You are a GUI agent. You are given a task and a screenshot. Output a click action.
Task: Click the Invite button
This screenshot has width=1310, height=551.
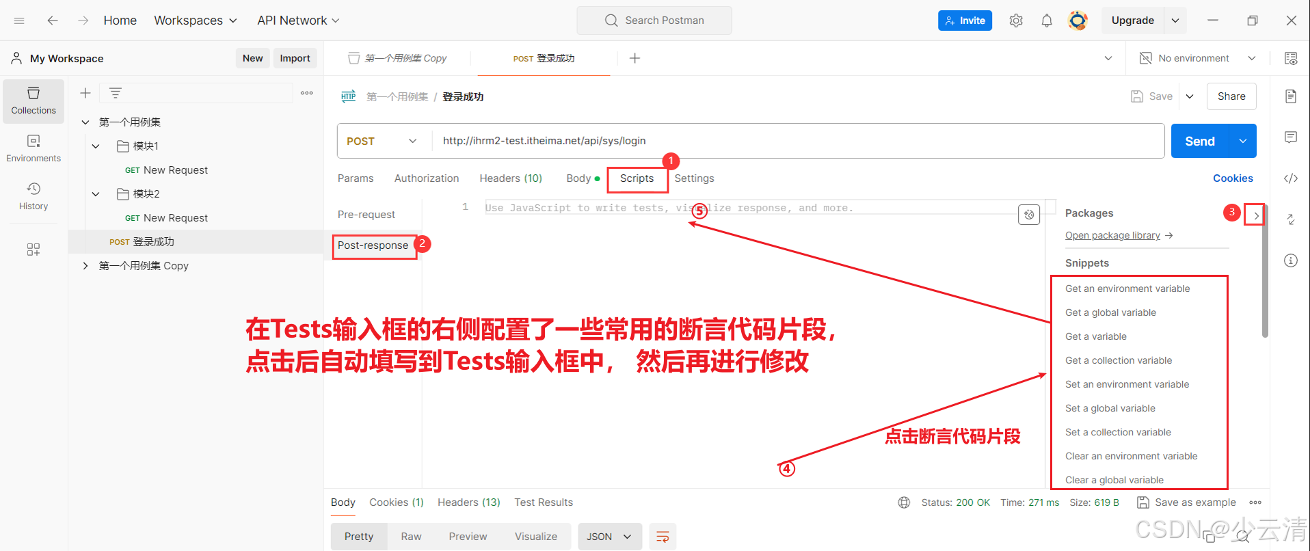(965, 21)
